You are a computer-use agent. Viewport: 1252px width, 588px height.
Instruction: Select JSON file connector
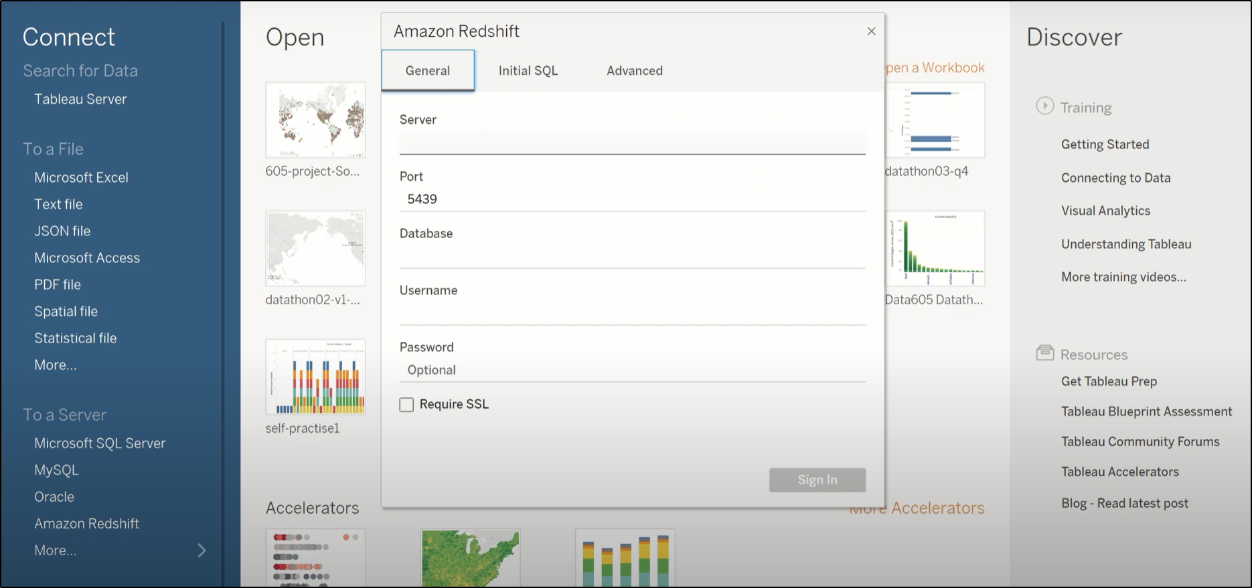[62, 231]
